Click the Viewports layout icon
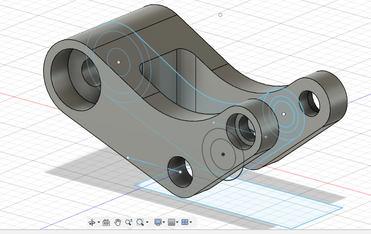The image size is (371, 234). [x=185, y=222]
